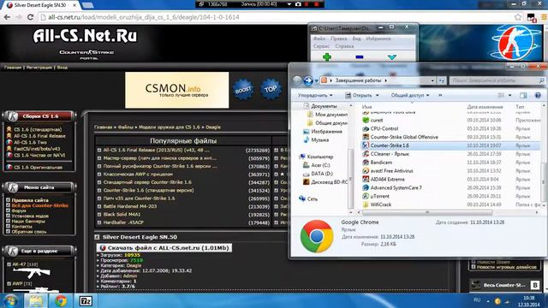548x308 pixels.
Task: Open CS 1.6 Оригинальная link
Action: tap(38, 168)
